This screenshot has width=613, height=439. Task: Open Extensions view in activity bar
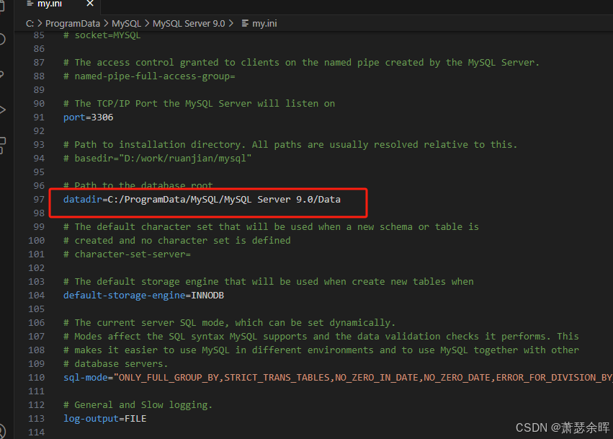tap(4, 143)
